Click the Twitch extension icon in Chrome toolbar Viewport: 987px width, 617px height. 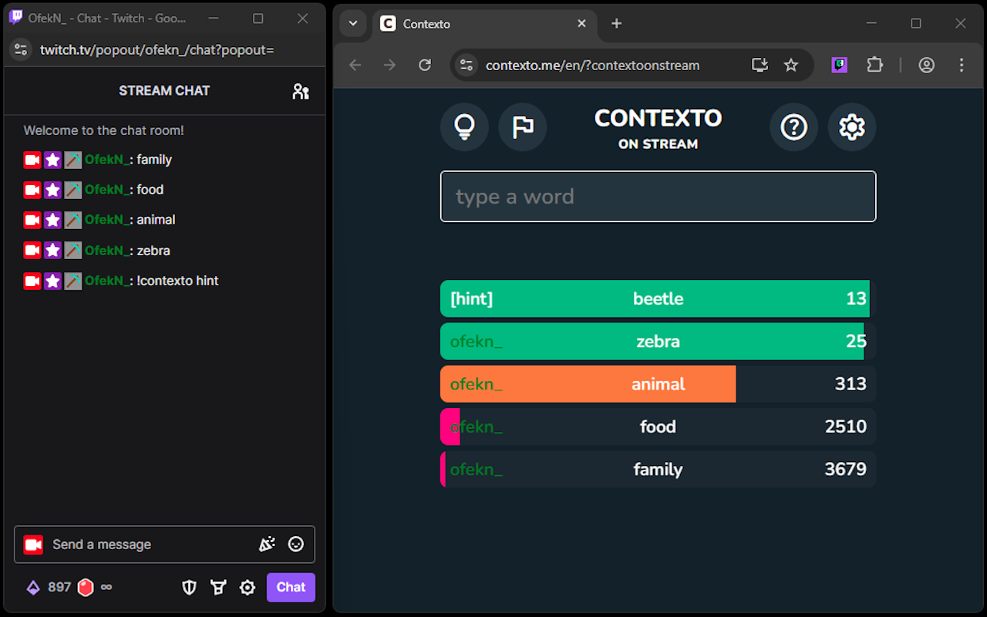pos(839,66)
